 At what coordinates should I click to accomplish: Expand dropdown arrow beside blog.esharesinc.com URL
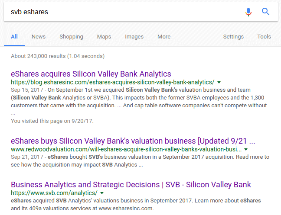coord(219,82)
